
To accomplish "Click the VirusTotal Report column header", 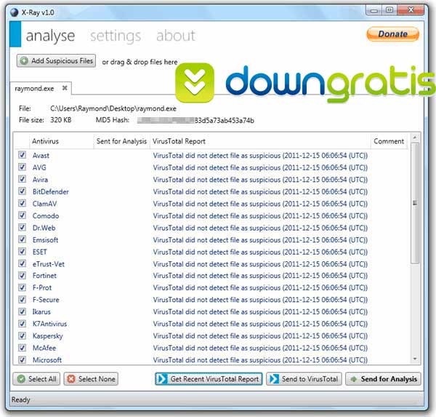I will (260, 141).
